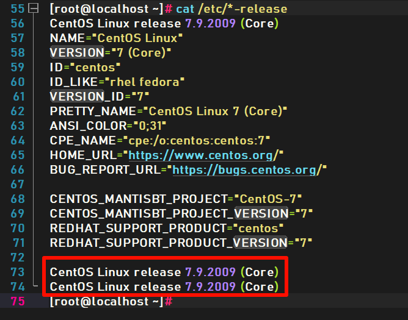
Task: Click line number 72 in gutter
Action: pos(18,257)
